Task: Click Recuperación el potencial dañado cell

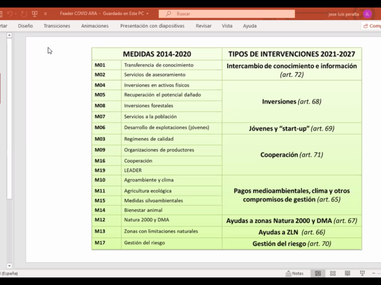Action: click(x=171, y=95)
